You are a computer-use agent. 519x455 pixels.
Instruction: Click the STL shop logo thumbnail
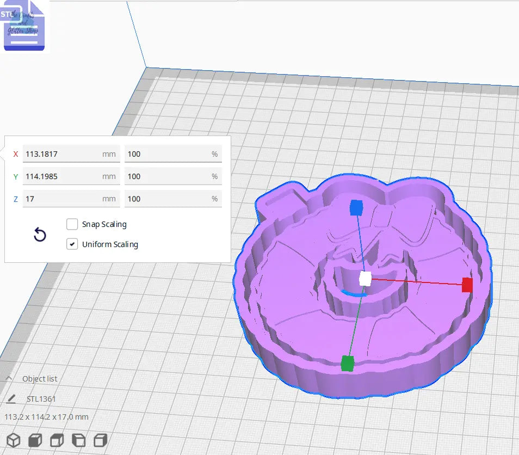click(24, 27)
